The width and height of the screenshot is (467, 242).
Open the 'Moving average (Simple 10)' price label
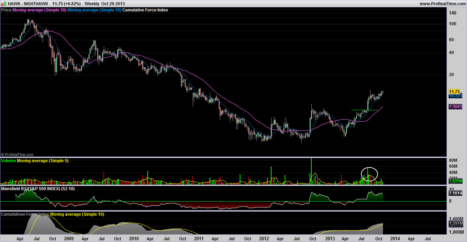[94, 10]
